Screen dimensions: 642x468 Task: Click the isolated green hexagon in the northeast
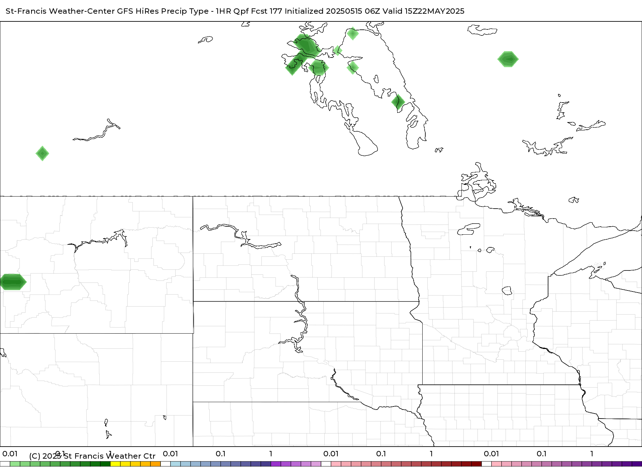tap(508, 59)
